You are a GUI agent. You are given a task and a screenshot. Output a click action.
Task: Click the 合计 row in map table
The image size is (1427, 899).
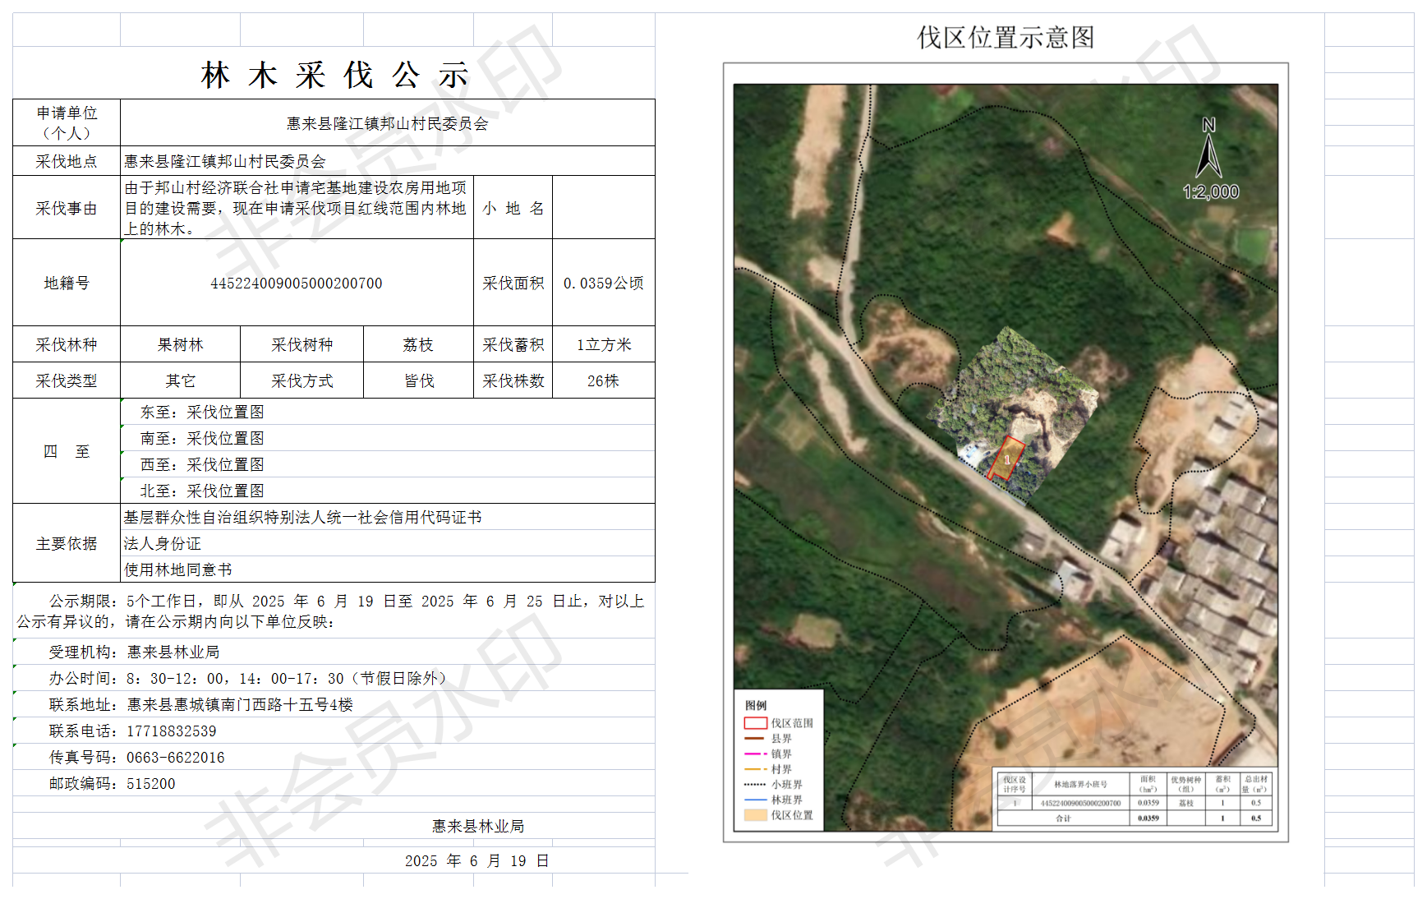1135,818
